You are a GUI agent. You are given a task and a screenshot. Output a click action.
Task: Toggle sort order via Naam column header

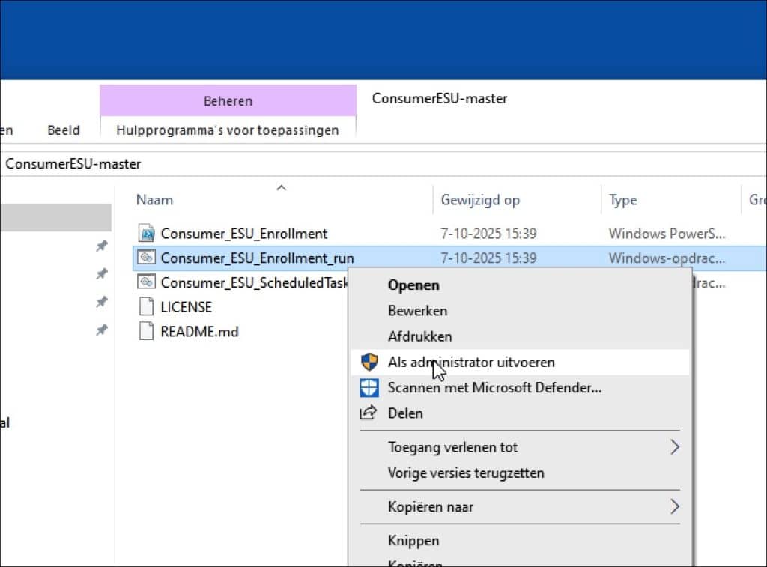[x=155, y=200]
